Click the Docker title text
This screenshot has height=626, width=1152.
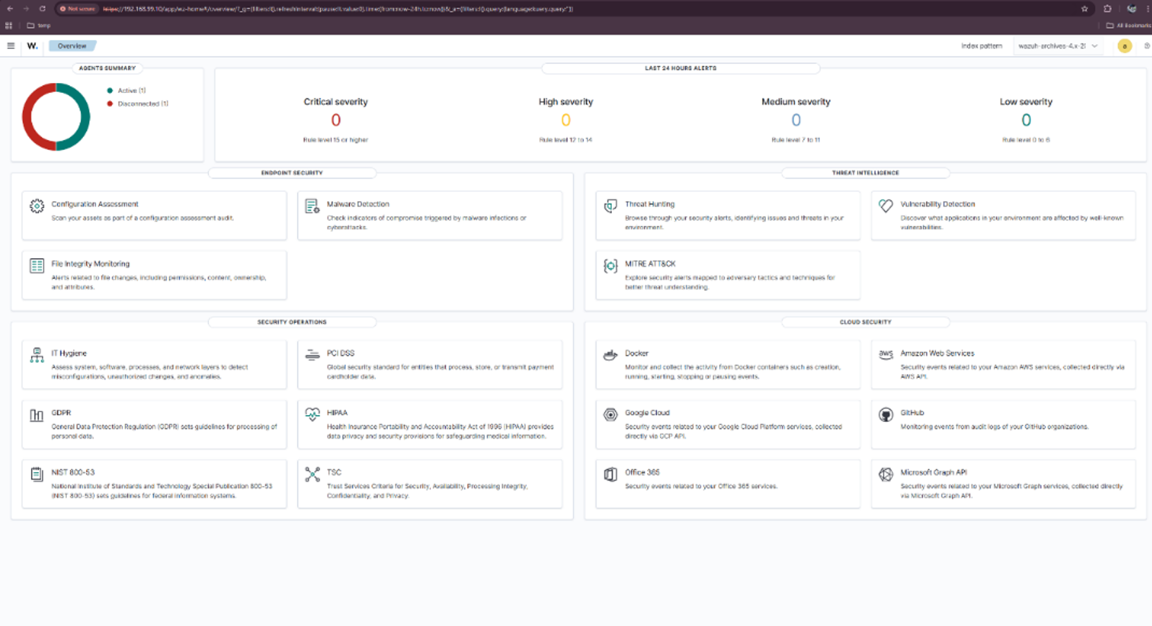click(637, 353)
